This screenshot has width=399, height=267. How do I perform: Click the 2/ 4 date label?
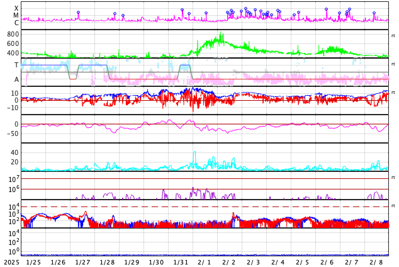pyautogui.click(x=278, y=263)
